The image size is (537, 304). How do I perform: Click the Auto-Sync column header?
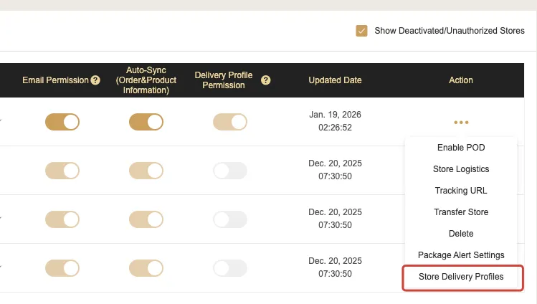click(147, 80)
